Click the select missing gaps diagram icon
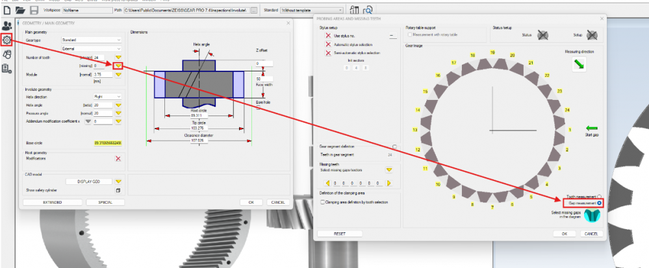 point(591,216)
